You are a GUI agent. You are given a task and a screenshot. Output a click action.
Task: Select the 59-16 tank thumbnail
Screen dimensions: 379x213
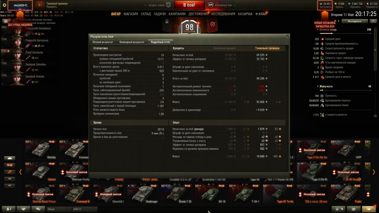(211, 193)
